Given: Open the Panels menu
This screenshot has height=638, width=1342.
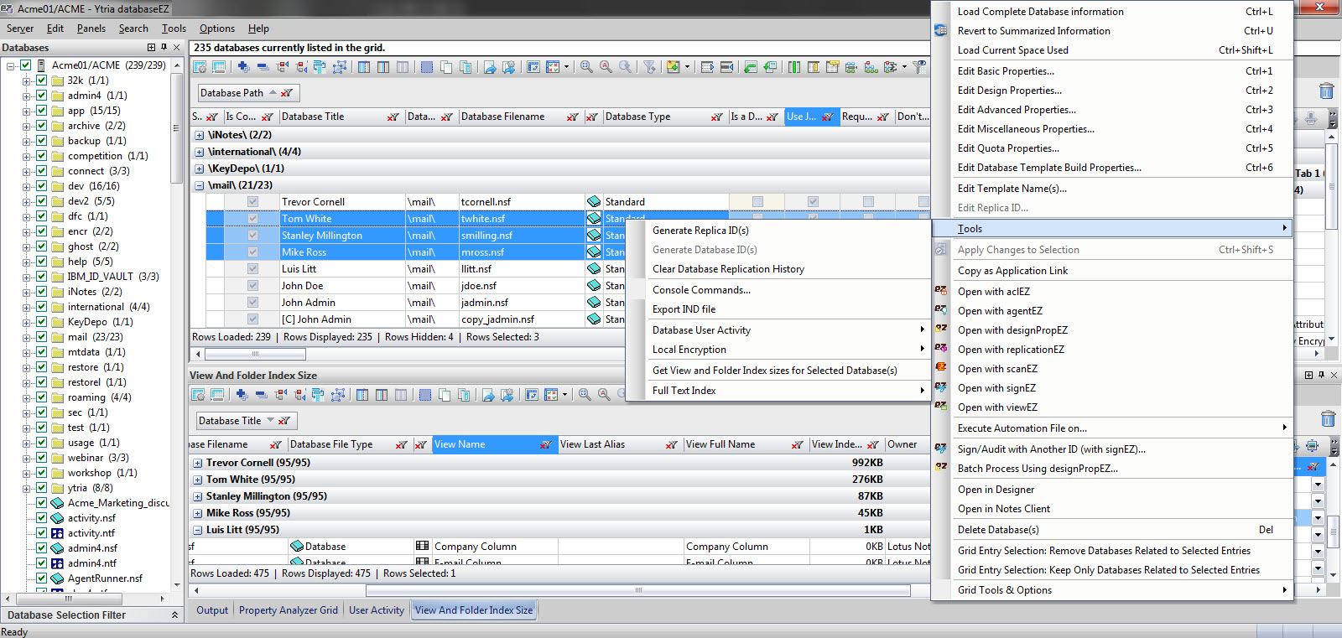Looking at the screenshot, I should coord(91,29).
